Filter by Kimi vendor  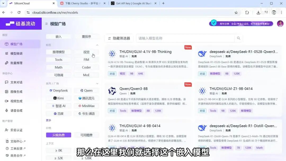(59, 98)
